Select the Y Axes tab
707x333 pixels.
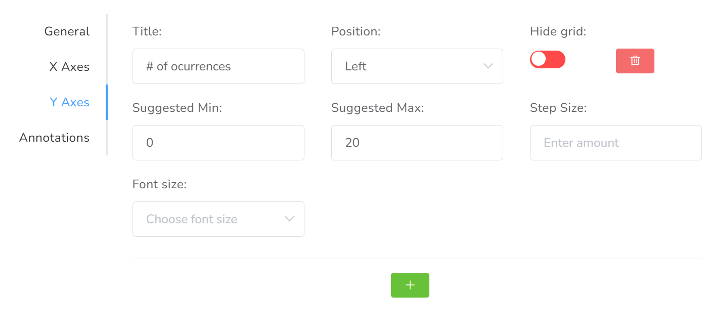pos(69,102)
